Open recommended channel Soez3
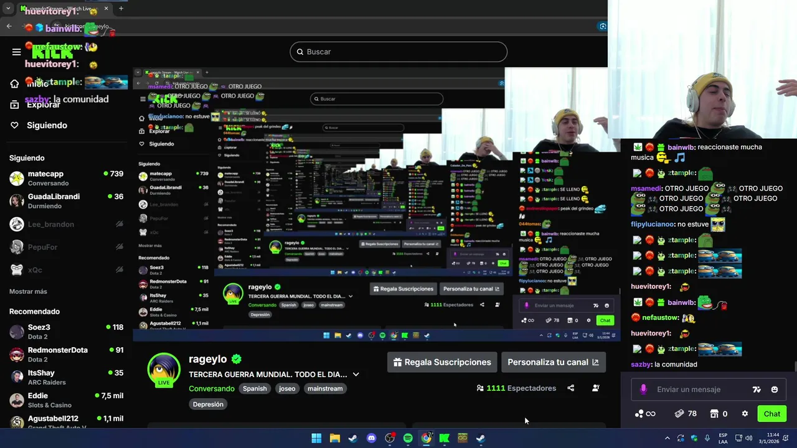This screenshot has height=448, width=797. point(66,332)
